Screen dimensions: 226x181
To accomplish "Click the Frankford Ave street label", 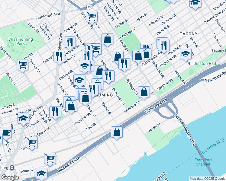I will pyautogui.click(x=47, y=16).
